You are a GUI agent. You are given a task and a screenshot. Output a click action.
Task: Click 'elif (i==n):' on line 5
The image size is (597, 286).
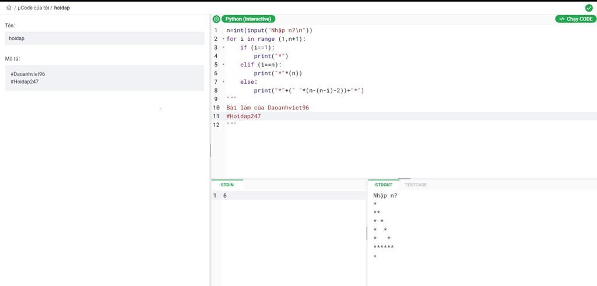[x=261, y=65]
